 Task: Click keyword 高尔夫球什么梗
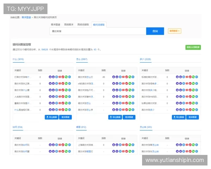point(22,90)
